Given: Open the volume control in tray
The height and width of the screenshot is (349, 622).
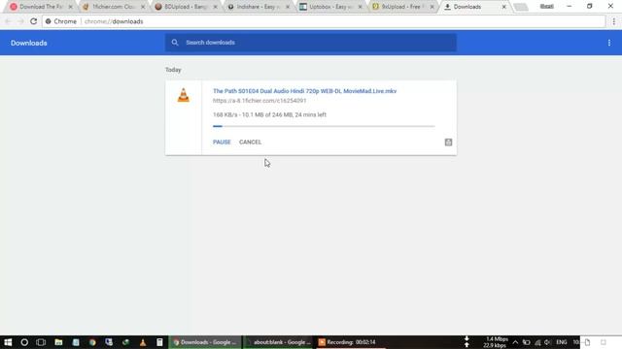Looking at the screenshot, I should [x=547, y=342].
